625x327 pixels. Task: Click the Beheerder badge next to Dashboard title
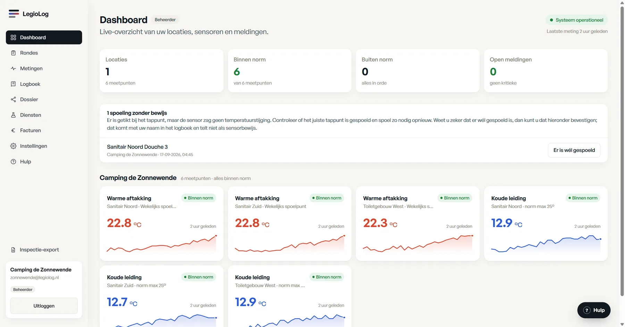click(x=165, y=20)
